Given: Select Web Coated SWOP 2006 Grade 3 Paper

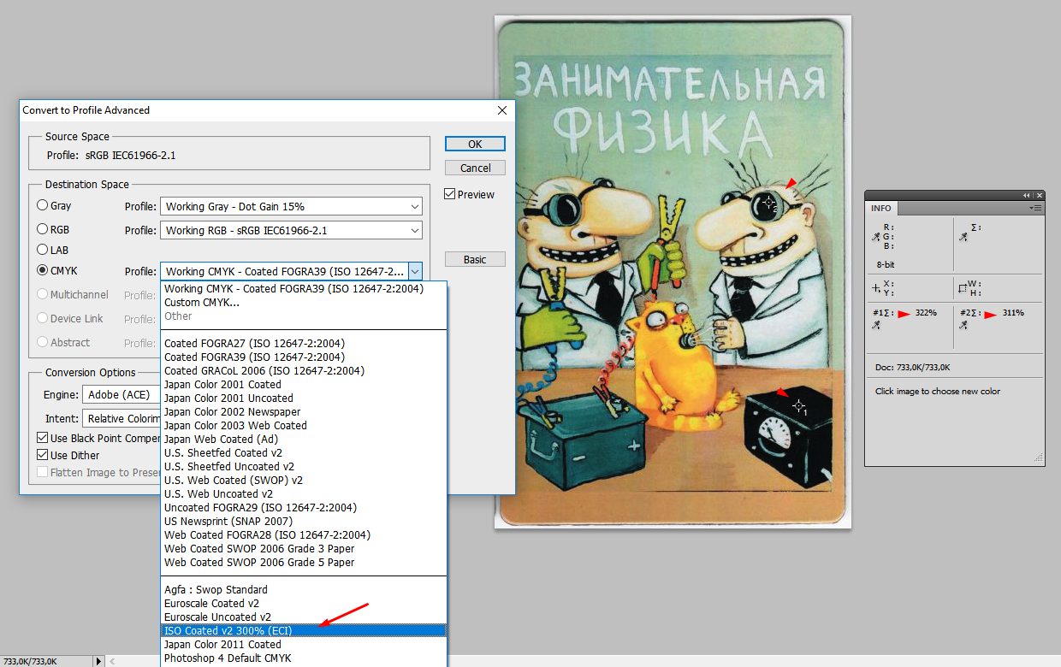Looking at the screenshot, I should click(304, 548).
